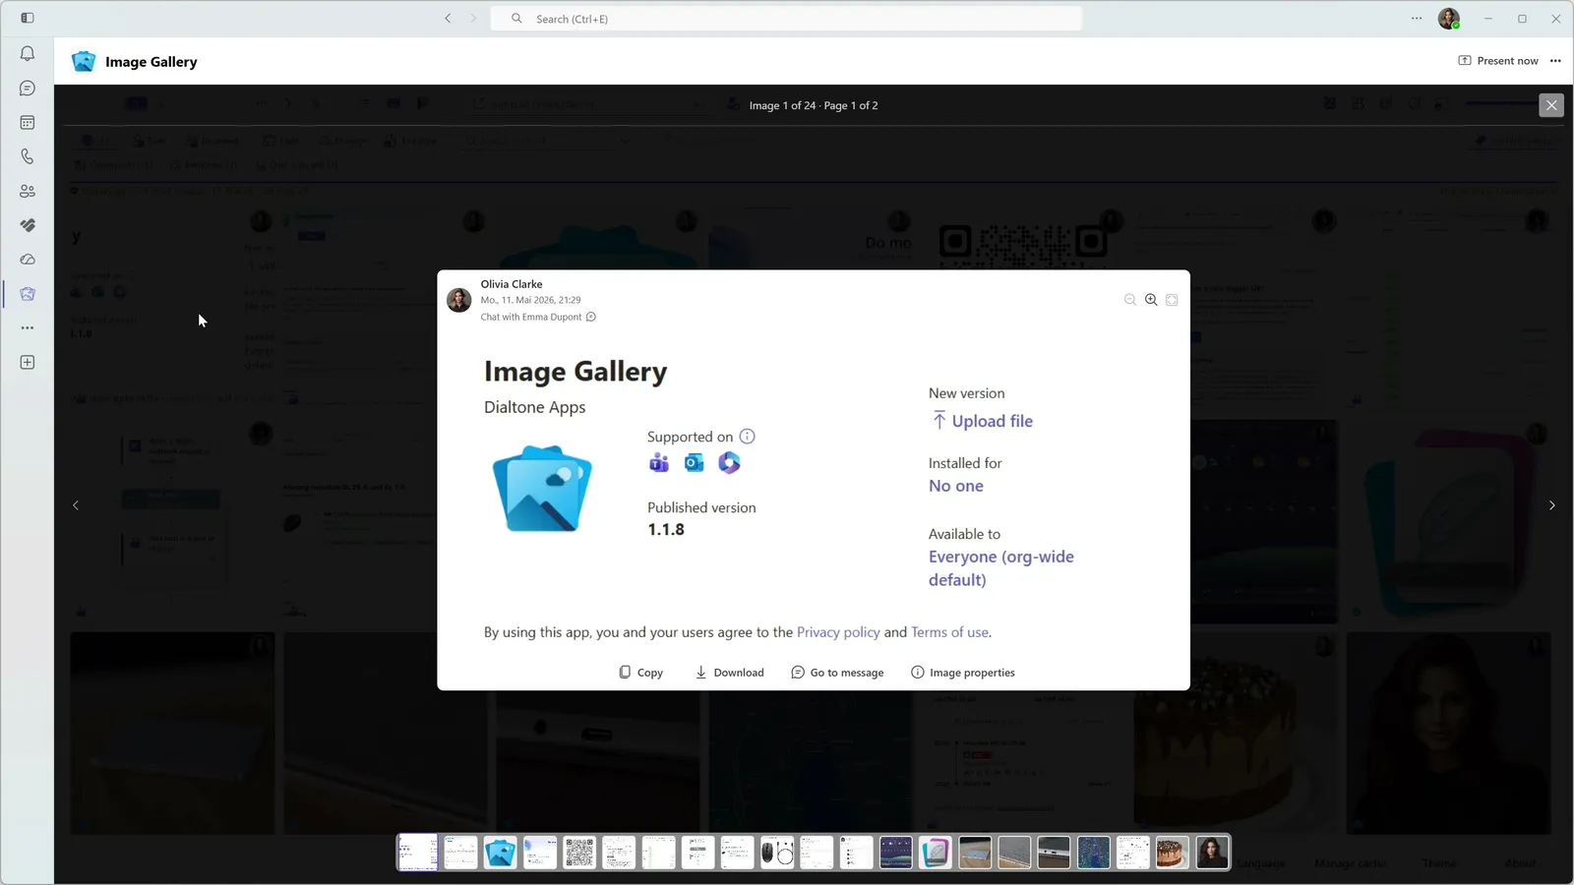1574x885 pixels.
Task: Select the woman portrait thumbnail in filmstrip
Action: [1212, 853]
